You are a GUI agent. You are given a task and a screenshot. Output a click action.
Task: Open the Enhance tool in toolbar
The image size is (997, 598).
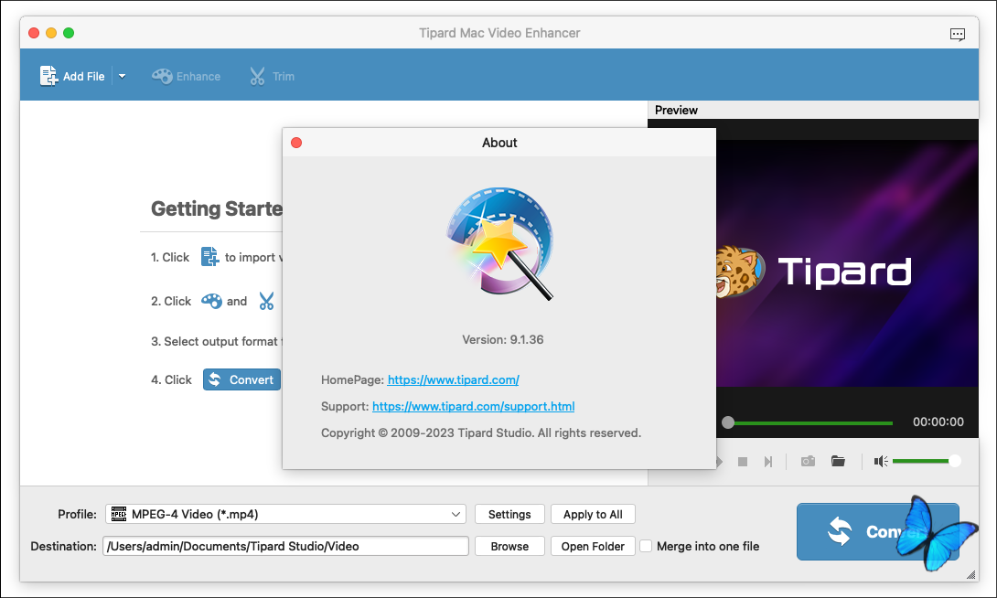187,76
